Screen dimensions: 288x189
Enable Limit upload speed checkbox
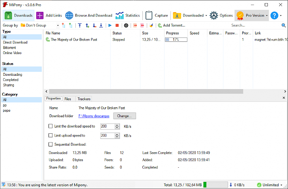click(50, 135)
